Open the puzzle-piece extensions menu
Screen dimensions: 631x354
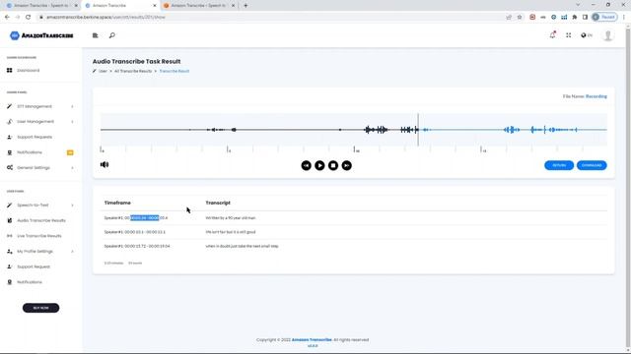click(575, 17)
